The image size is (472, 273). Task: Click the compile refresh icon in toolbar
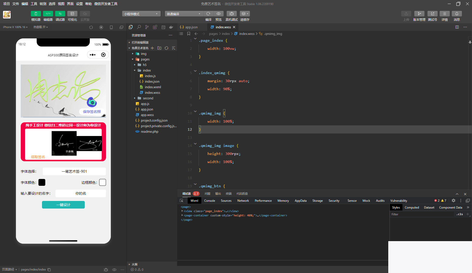tap(208, 14)
